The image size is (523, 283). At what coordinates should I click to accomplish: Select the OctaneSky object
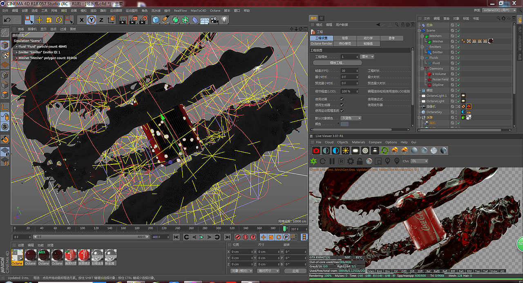(434, 112)
